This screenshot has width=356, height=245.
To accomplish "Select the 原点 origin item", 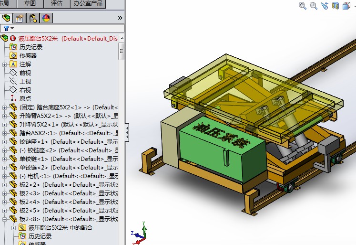I will [25, 99].
